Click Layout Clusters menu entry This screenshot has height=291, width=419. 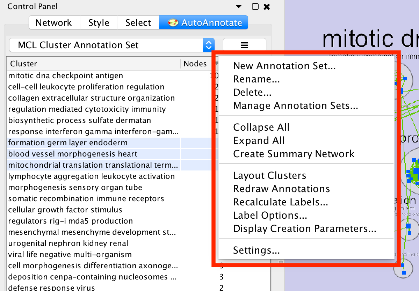point(269,175)
